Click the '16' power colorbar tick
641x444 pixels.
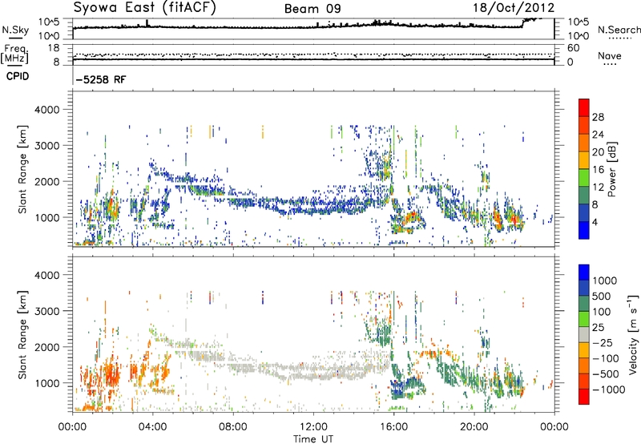click(x=598, y=170)
